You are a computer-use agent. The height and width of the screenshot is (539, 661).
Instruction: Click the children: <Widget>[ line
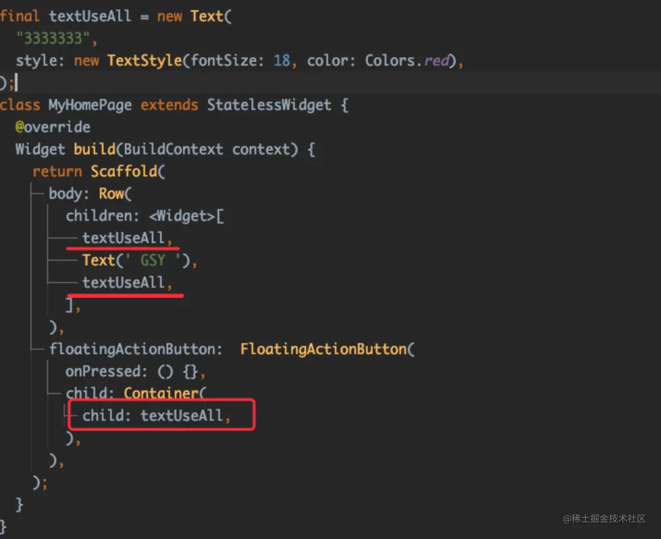(145, 216)
